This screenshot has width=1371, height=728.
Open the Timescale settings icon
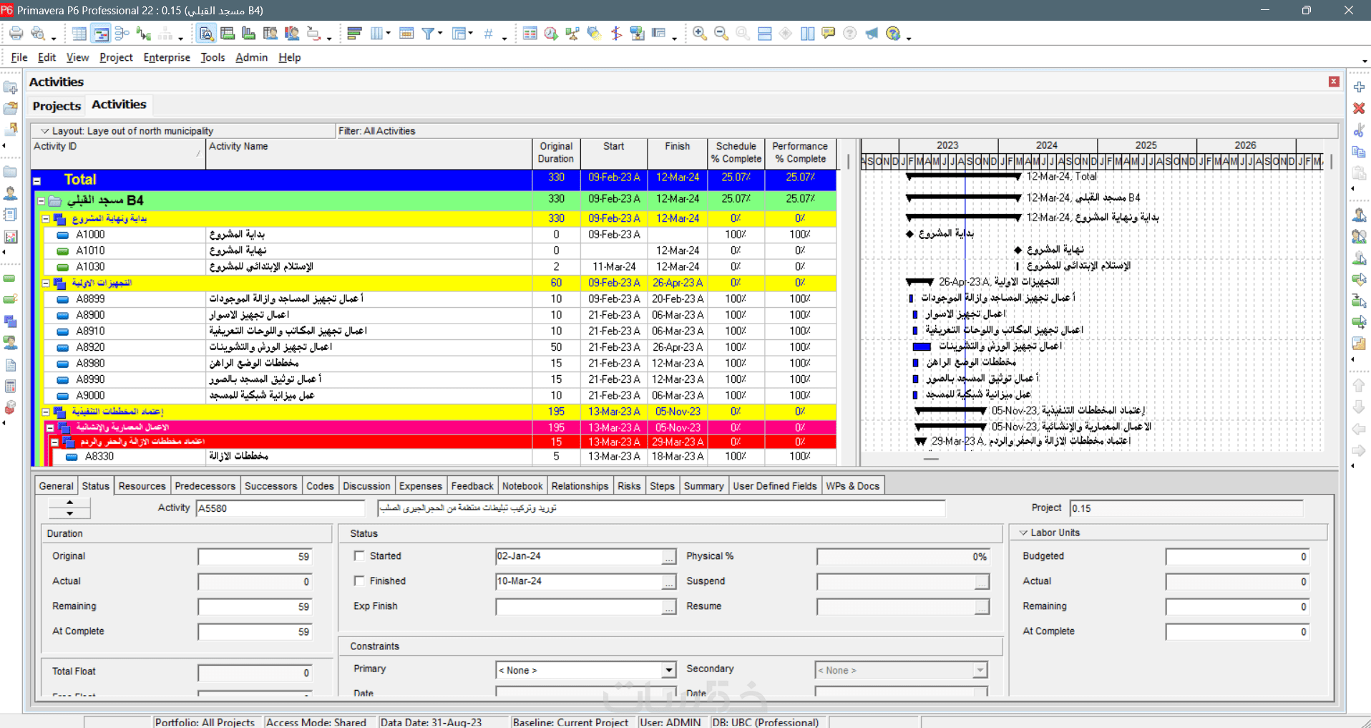pyautogui.click(x=406, y=34)
